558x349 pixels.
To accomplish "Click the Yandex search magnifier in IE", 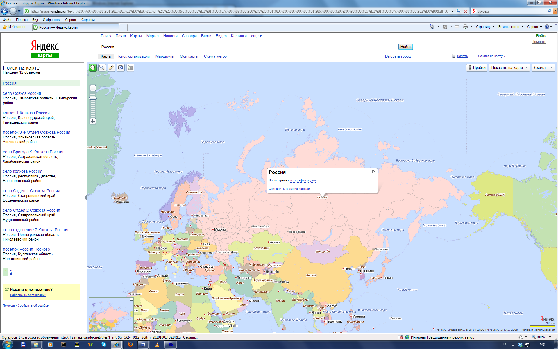I will 549,11.
